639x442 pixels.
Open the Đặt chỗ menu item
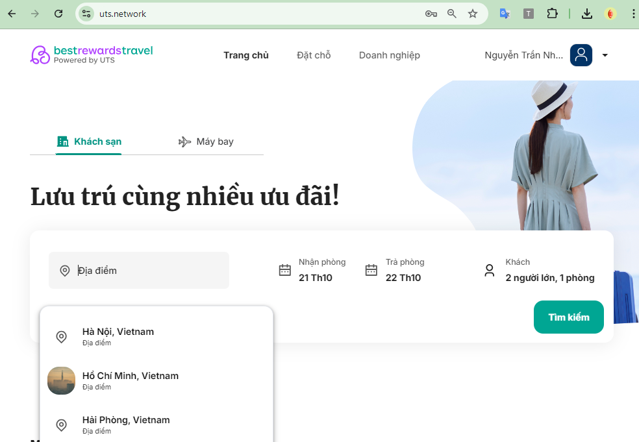click(314, 55)
